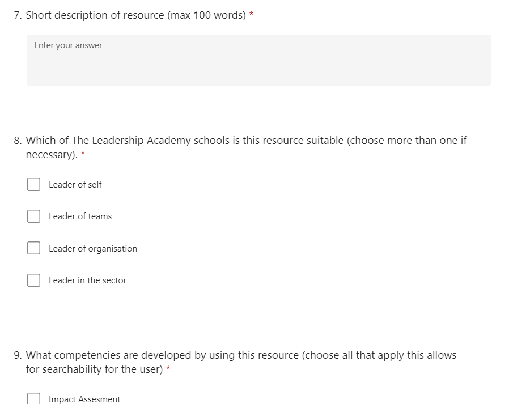Enable the Leader in the sector checkbox

pyautogui.click(x=34, y=280)
